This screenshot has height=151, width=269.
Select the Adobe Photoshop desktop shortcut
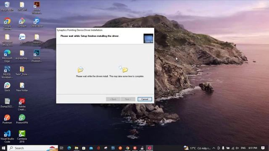coord(37,56)
